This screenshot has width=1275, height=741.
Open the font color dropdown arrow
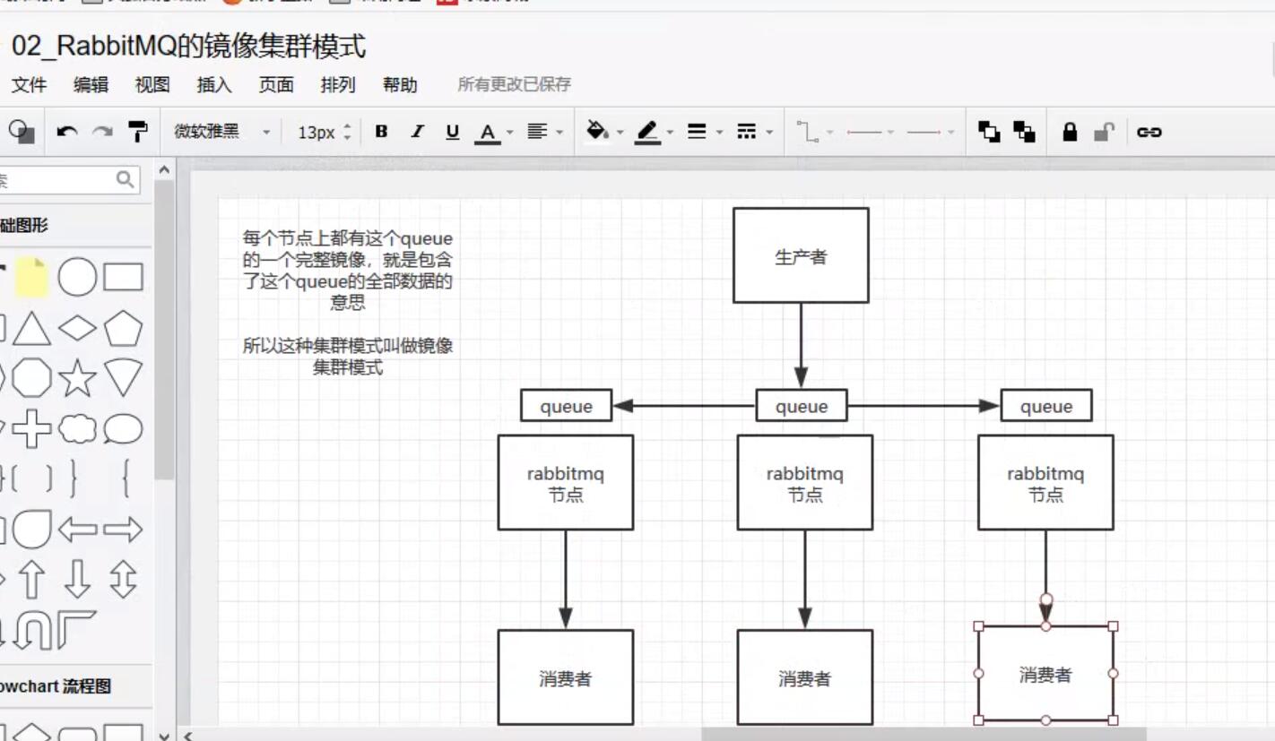pyautogui.click(x=510, y=133)
